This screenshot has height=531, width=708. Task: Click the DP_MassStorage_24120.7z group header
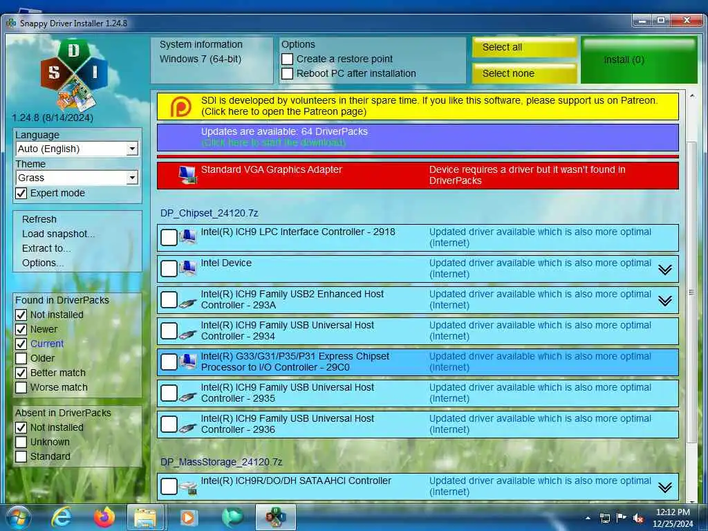coord(221,462)
